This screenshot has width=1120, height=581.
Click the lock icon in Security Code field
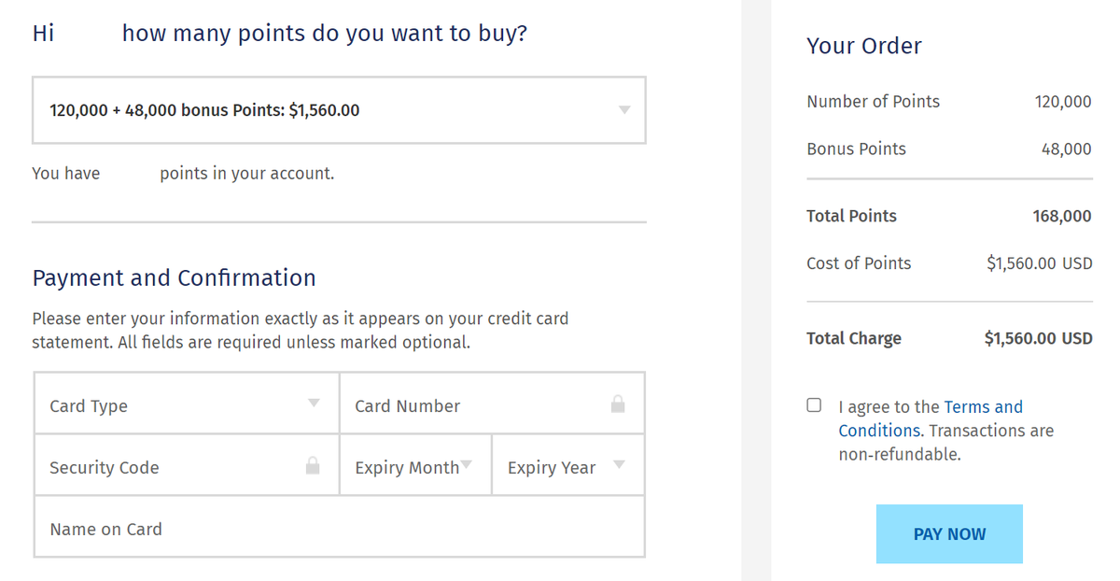click(313, 465)
